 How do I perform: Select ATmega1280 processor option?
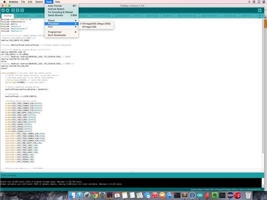96,27
